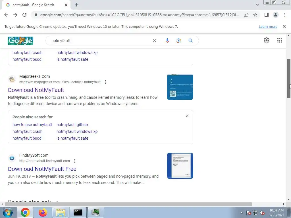
Task: Start a voice search with microphone
Action: (x=167, y=41)
